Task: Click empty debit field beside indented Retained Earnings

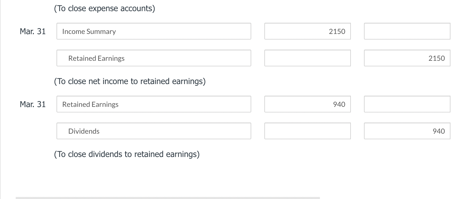Action: coord(307,58)
